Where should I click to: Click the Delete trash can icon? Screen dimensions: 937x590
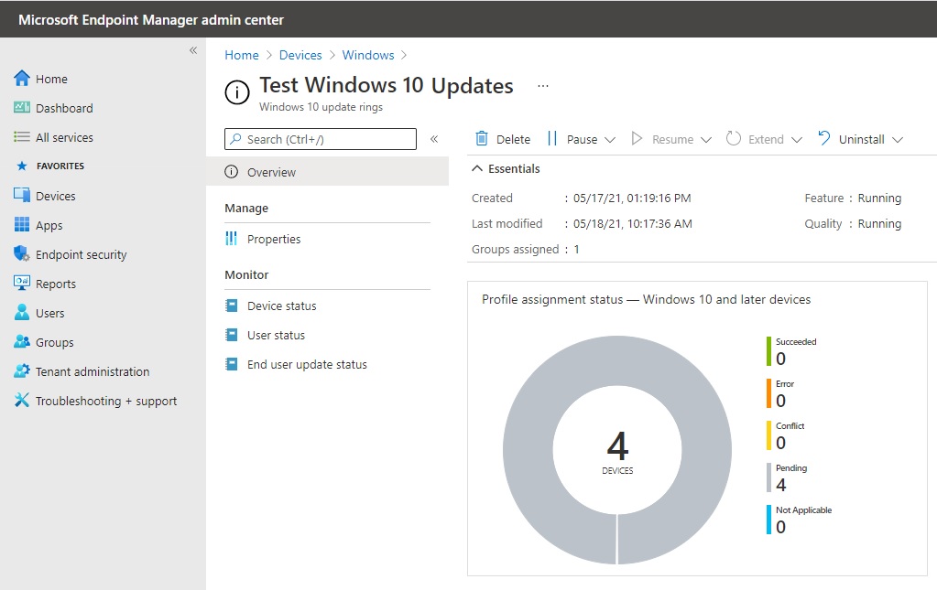pyautogui.click(x=482, y=138)
